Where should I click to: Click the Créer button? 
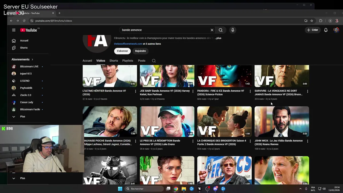(x=312, y=30)
